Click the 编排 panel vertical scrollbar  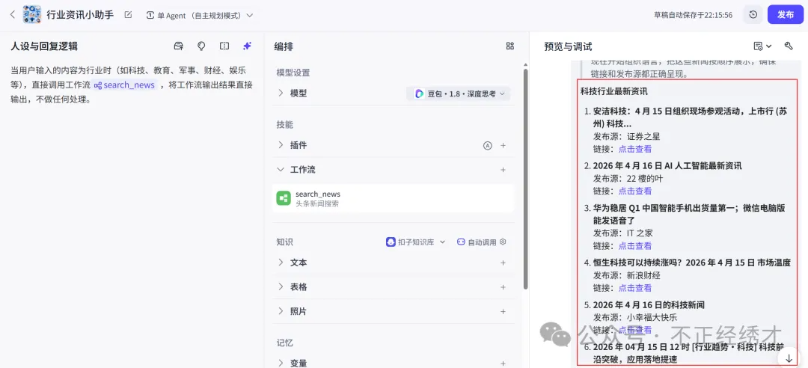[x=526, y=178]
